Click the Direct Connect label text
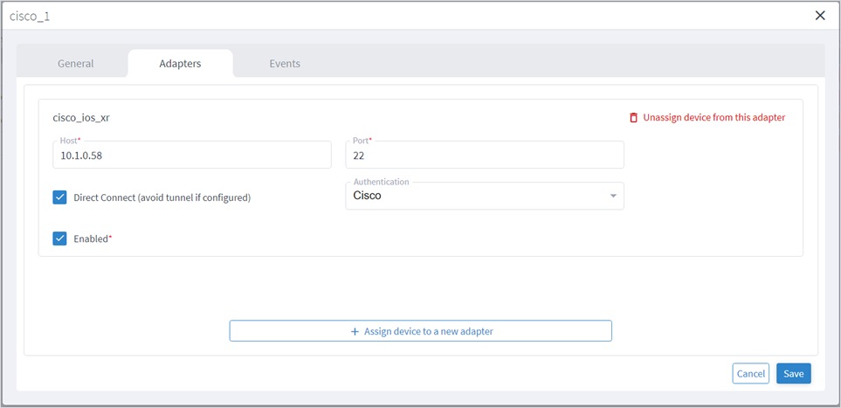The width and height of the screenshot is (841, 408). pyautogui.click(x=162, y=197)
